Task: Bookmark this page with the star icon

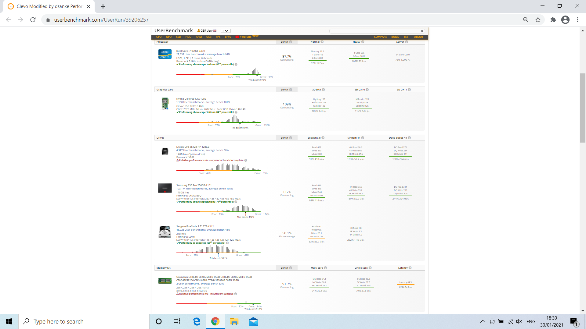Action: click(x=538, y=20)
